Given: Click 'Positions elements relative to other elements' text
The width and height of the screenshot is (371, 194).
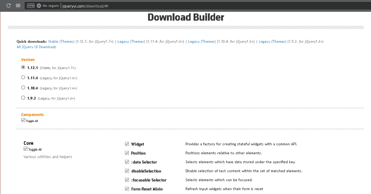Looking at the screenshot, I should coord(224,153).
